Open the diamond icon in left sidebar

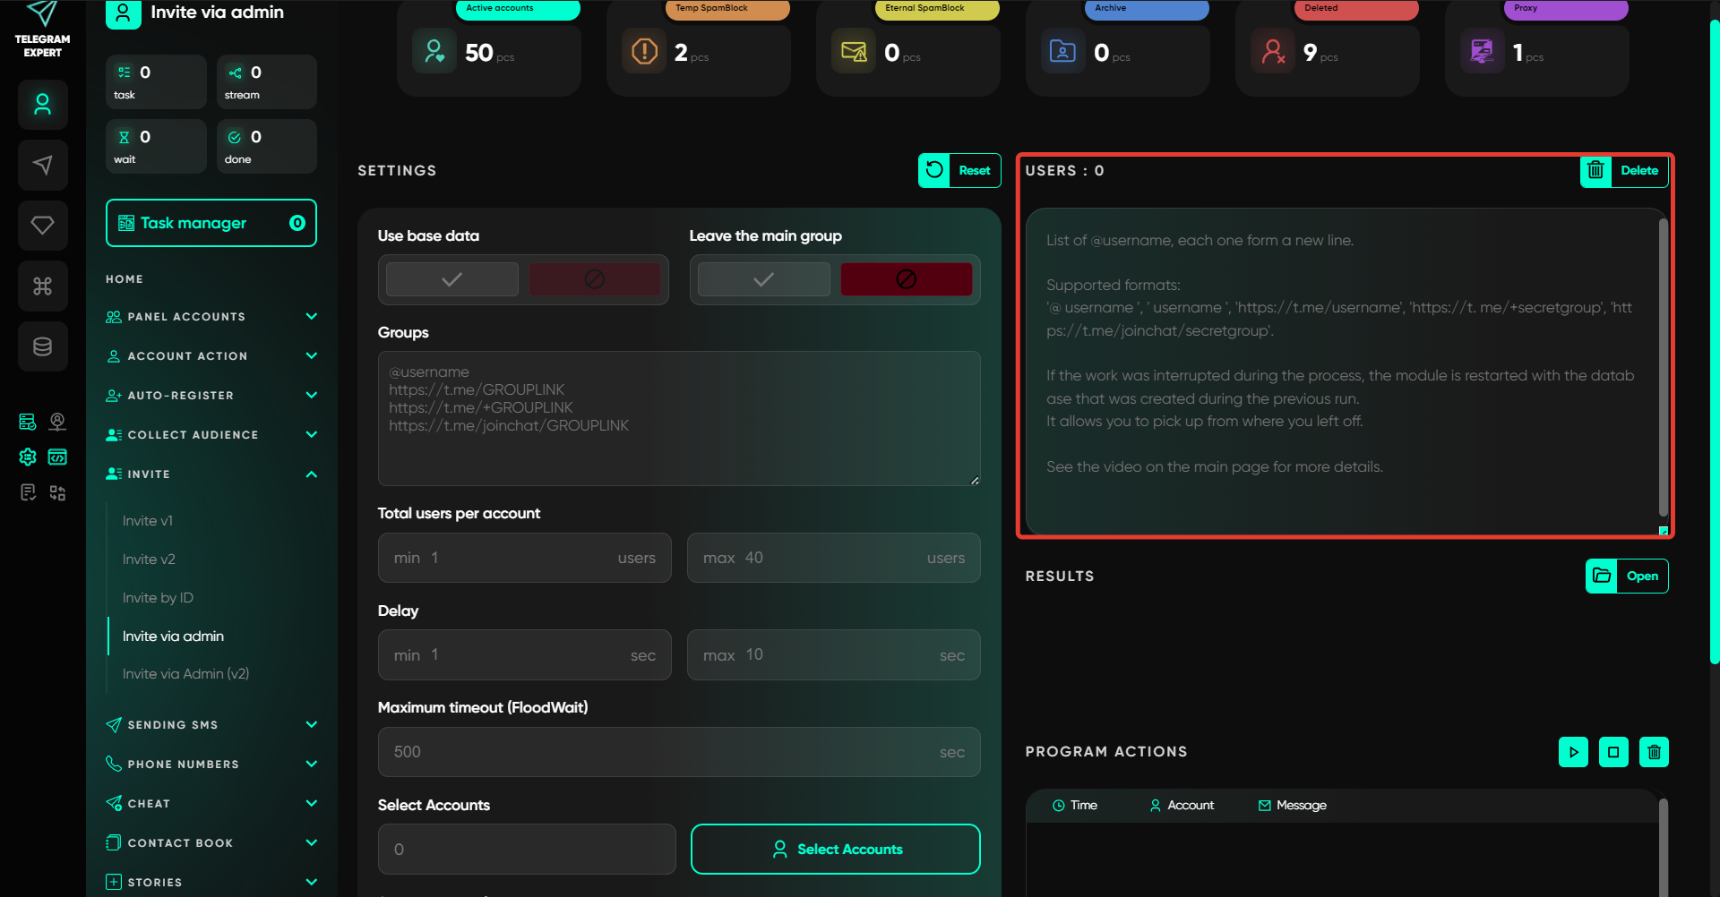click(x=42, y=225)
